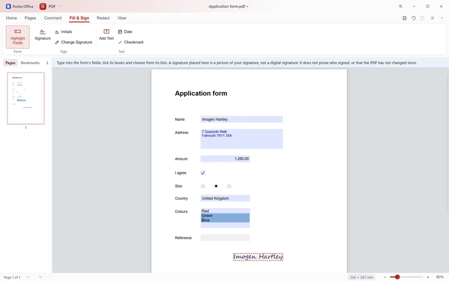Toggle the Highlight Fields button
The height and width of the screenshot is (281, 449).
coord(17,37)
